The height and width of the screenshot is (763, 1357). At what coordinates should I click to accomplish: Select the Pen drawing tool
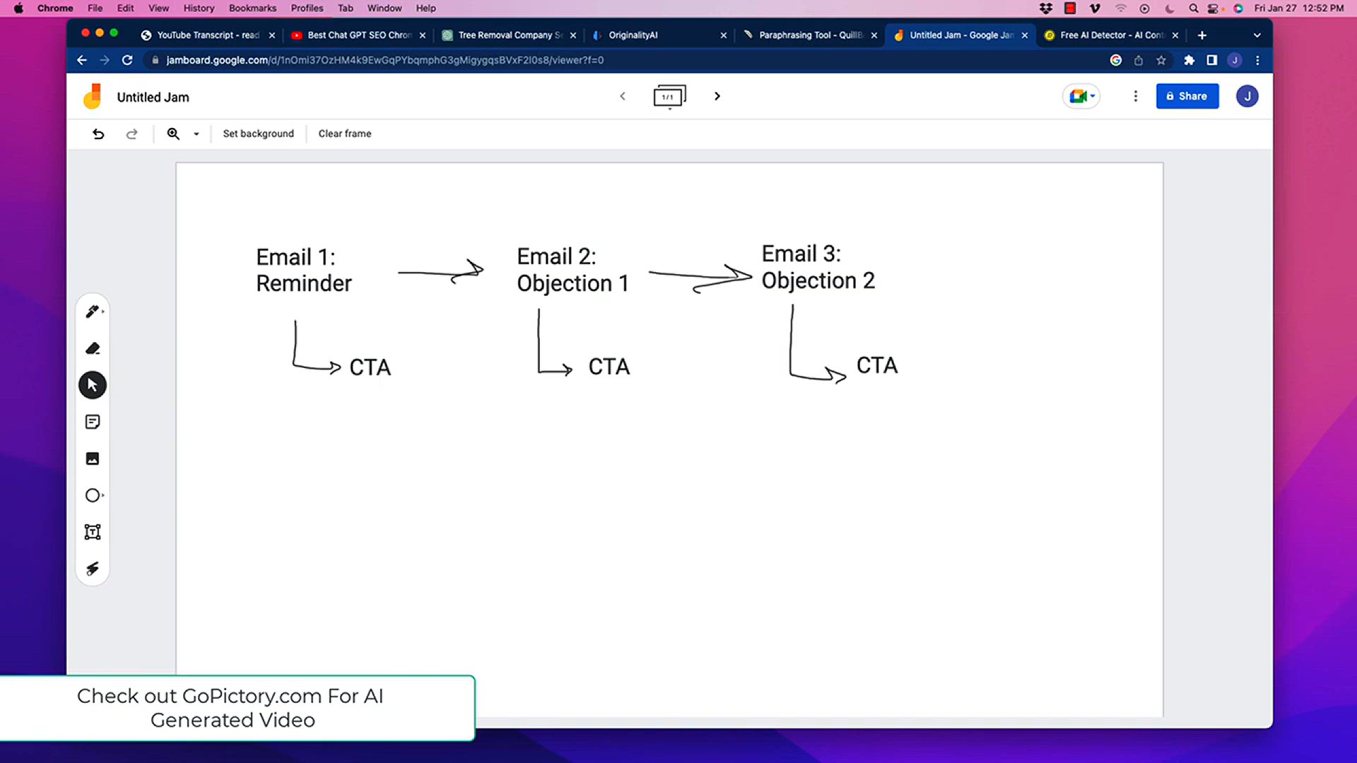point(92,312)
